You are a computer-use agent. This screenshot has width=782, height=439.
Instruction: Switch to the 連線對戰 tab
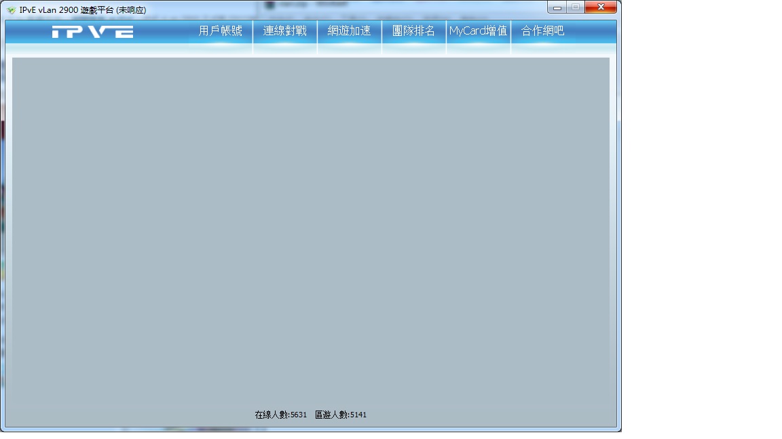point(285,31)
